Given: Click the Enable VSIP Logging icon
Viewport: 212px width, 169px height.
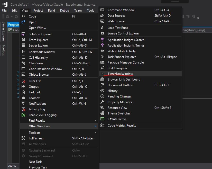Looking at the screenshot, I should point(23,115).
